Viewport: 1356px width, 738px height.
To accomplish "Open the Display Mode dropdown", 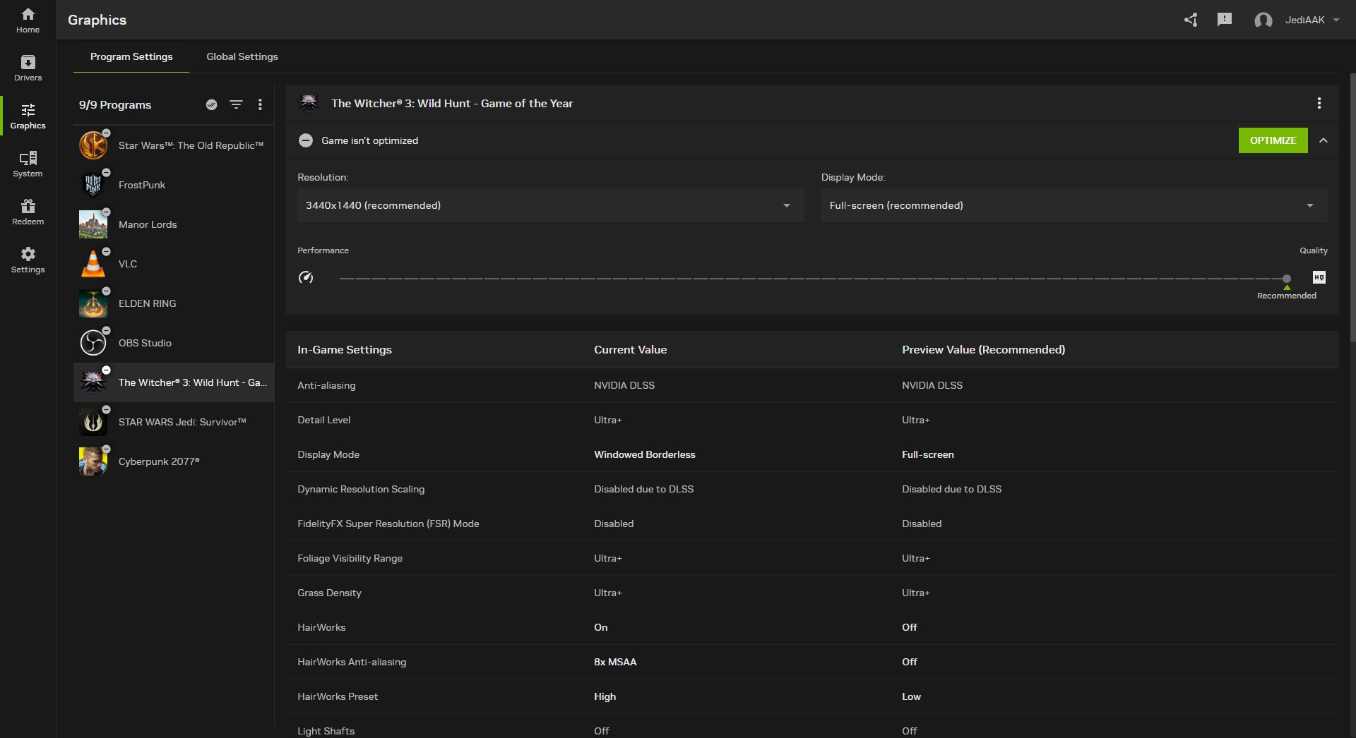I will (1073, 205).
